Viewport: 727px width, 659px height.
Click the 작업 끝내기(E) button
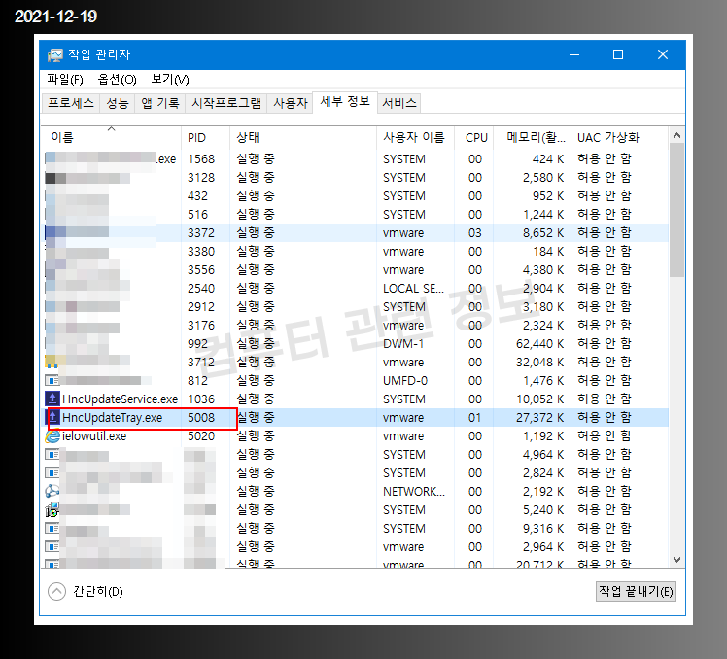[x=636, y=591]
